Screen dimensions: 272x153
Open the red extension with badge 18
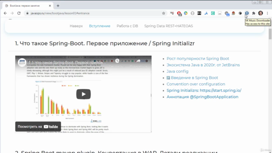pos(179,13)
